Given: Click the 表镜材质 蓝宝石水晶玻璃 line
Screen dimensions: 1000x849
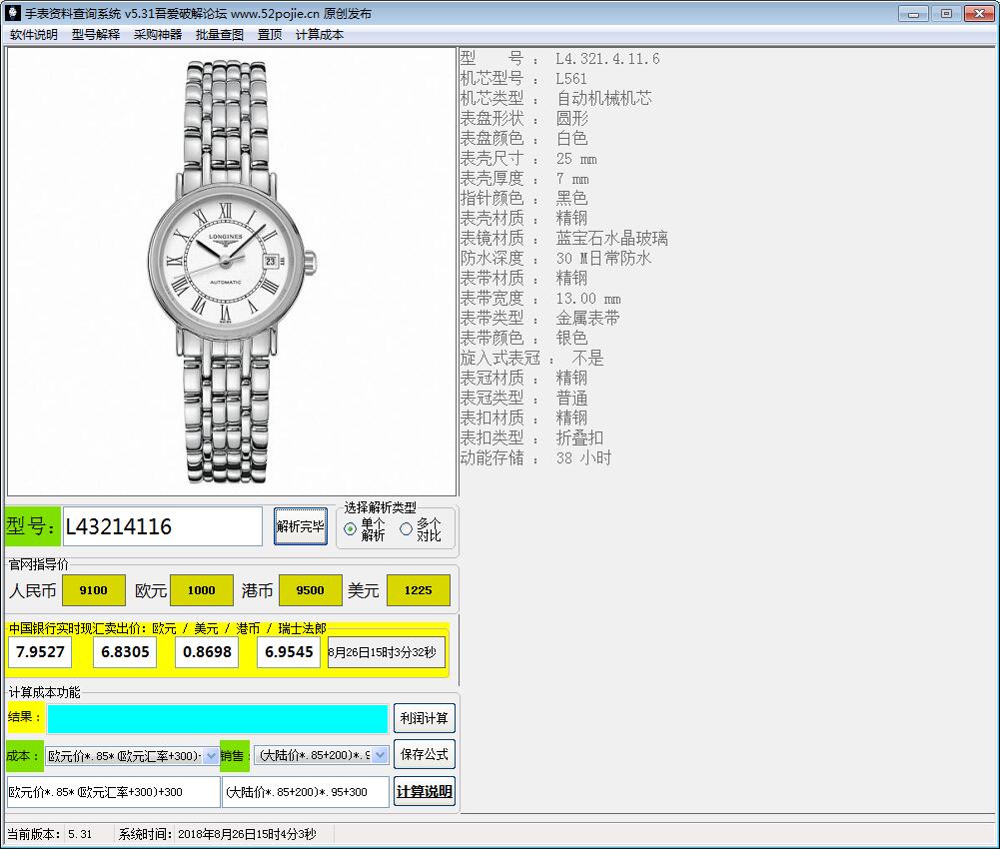Looking at the screenshot, I should coord(563,238).
